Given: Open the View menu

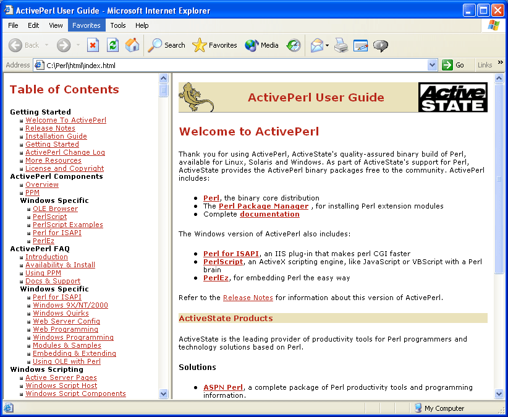Looking at the screenshot, I should click(x=56, y=25).
